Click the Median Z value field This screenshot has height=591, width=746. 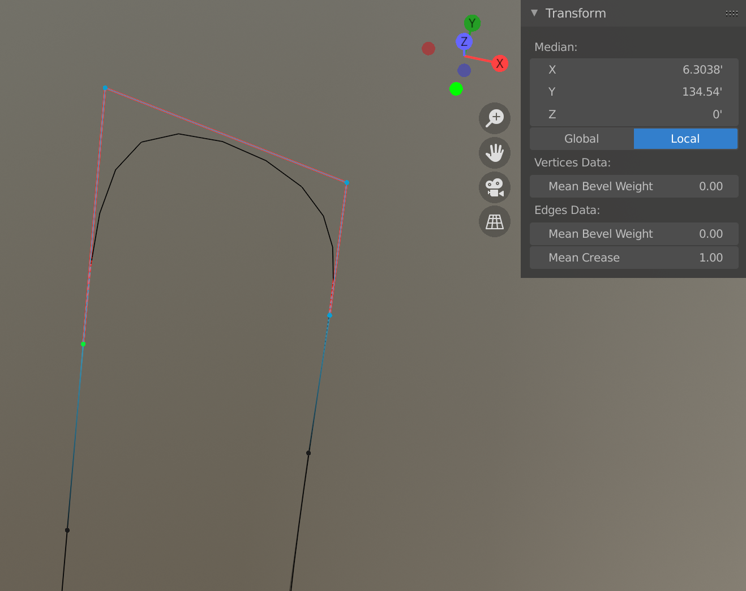click(x=634, y=114)
